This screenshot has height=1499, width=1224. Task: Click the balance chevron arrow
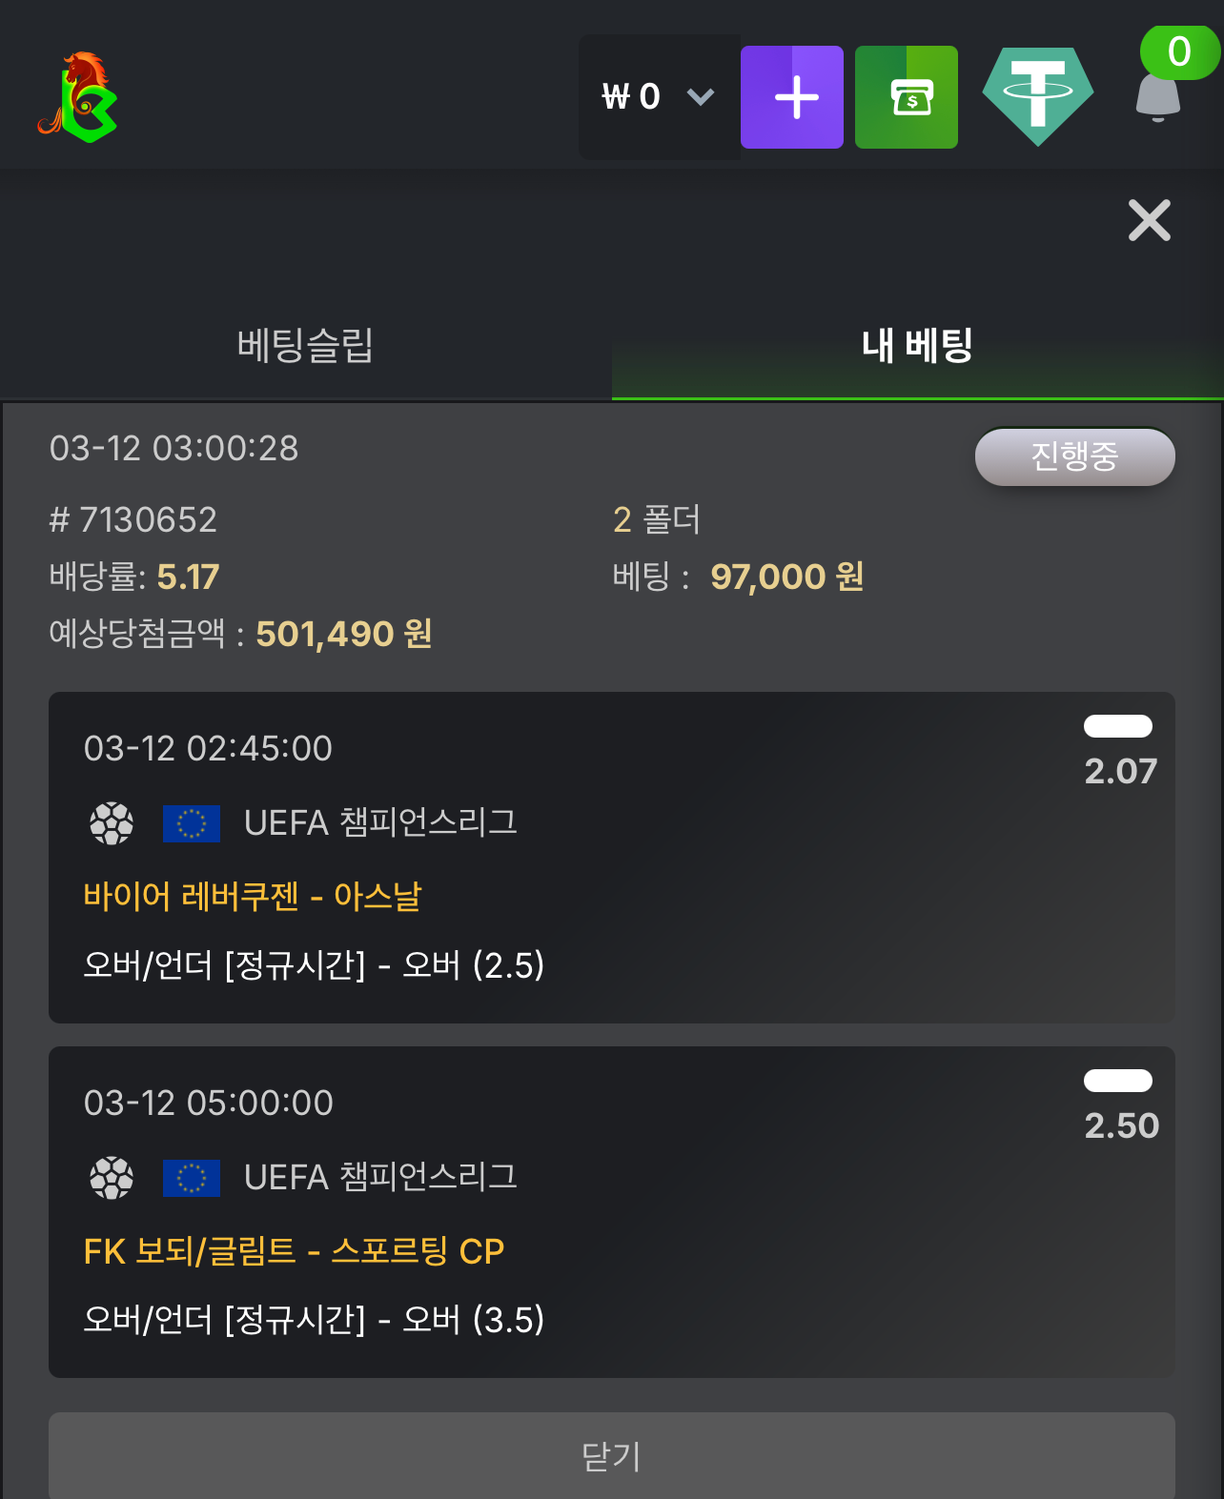701,97
